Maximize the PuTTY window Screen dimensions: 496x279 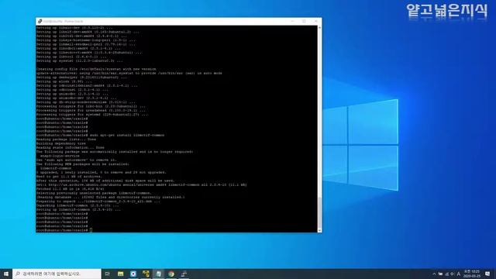pos(304,21)
